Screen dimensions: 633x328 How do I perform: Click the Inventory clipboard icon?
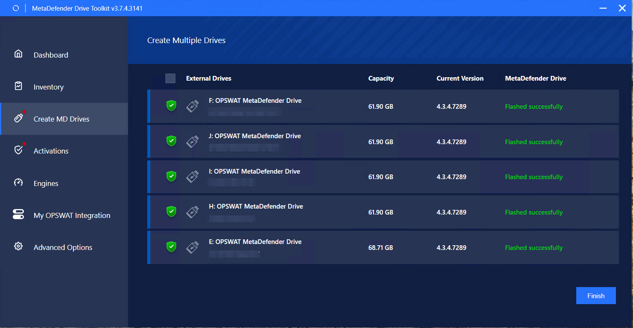[x=18, y=86]
